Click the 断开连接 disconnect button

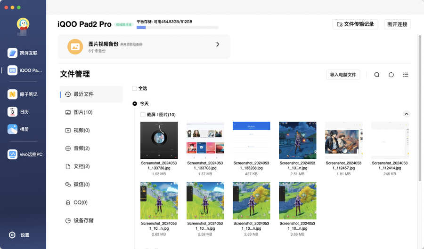point(398,24)
